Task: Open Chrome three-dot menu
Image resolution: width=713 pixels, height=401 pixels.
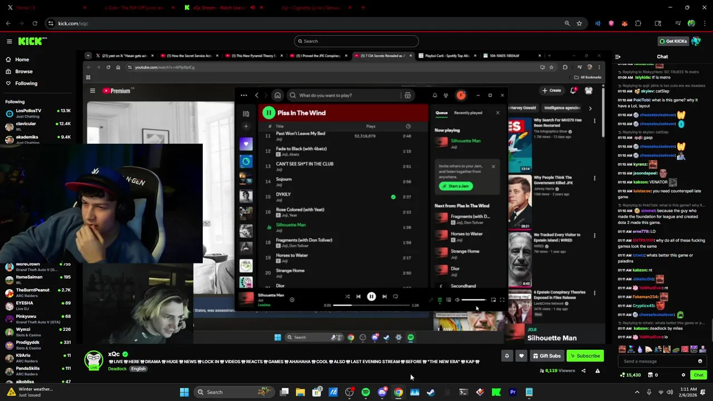Action: pos(705,23)
